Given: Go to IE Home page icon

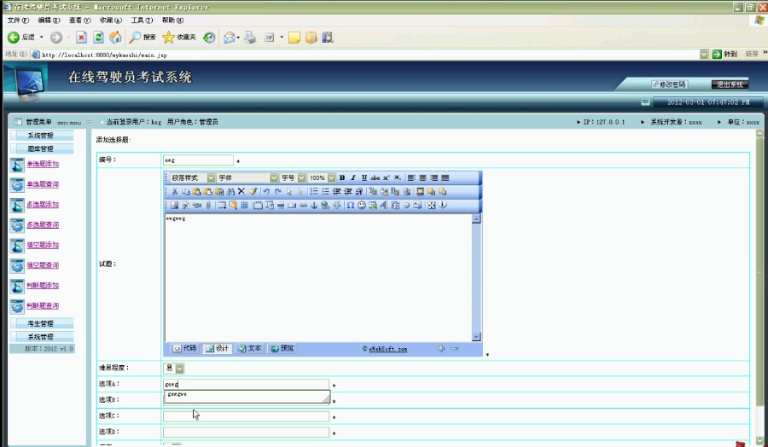Looking at the screenshot, I should coord(114,38).
